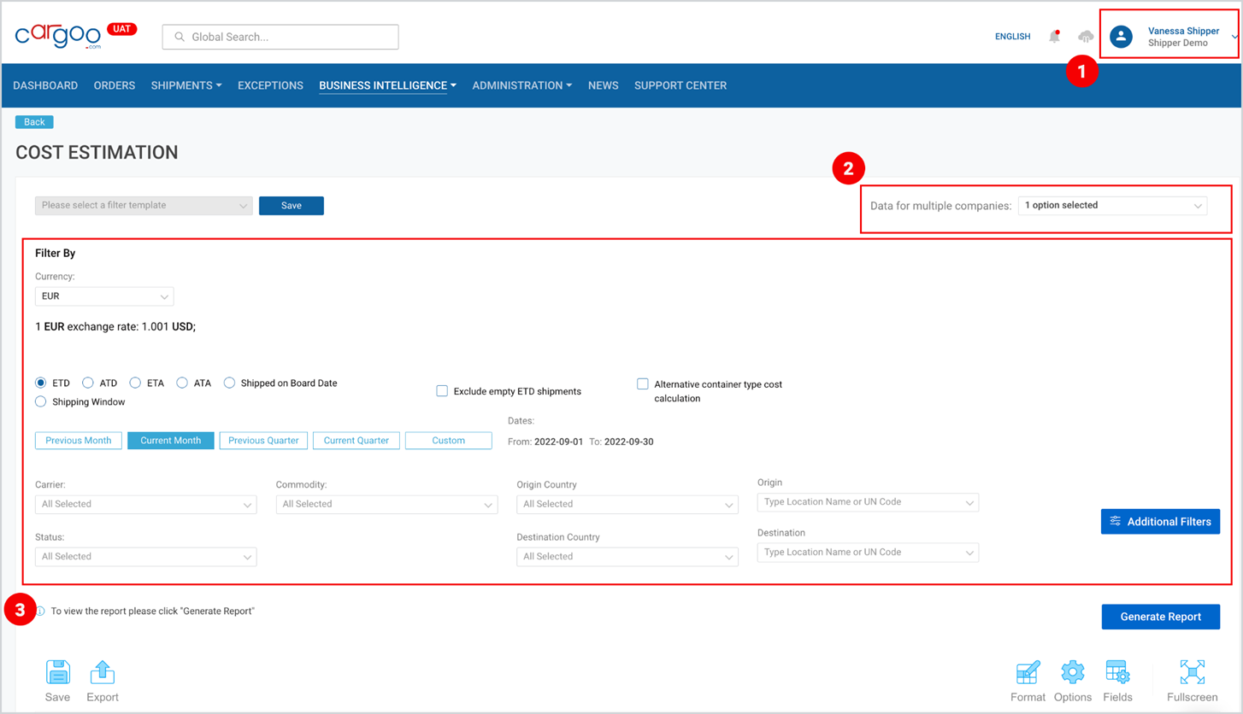The image size is (1243, 714).
Task: Select Previous Quarter date range
Action: [263, 441]
